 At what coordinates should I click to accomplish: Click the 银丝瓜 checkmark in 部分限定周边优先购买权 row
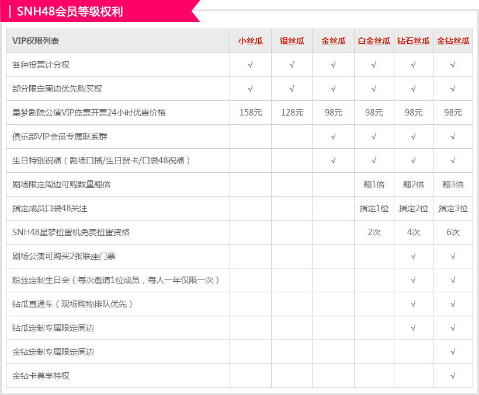(x=292, y=89)
